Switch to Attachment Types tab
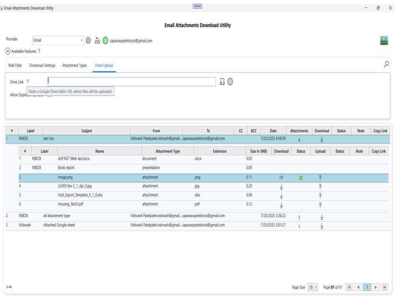 (x=74, y=66)
